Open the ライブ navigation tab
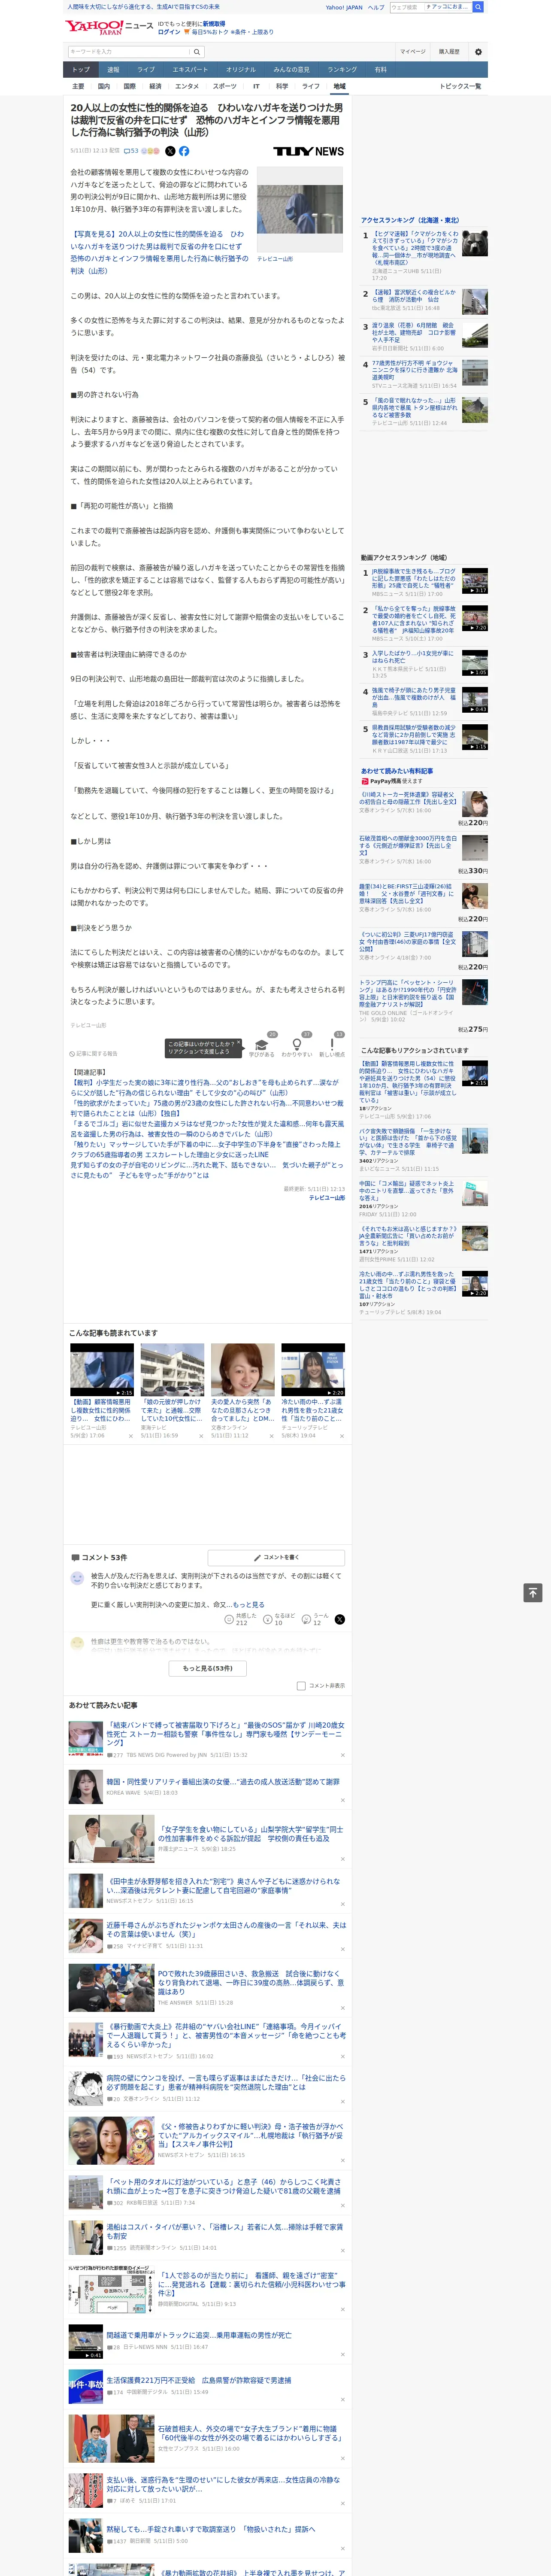 pyautogui.click(x=146, y=70)
